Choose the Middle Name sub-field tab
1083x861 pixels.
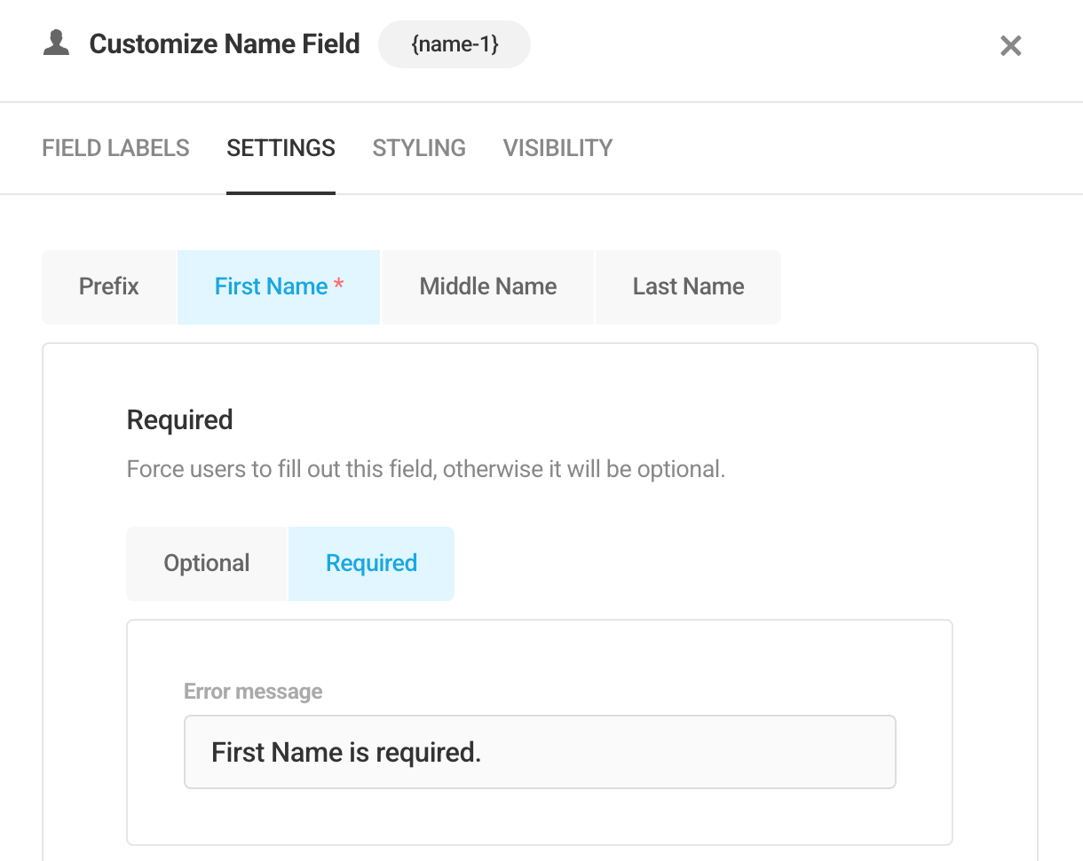(488, 287)
